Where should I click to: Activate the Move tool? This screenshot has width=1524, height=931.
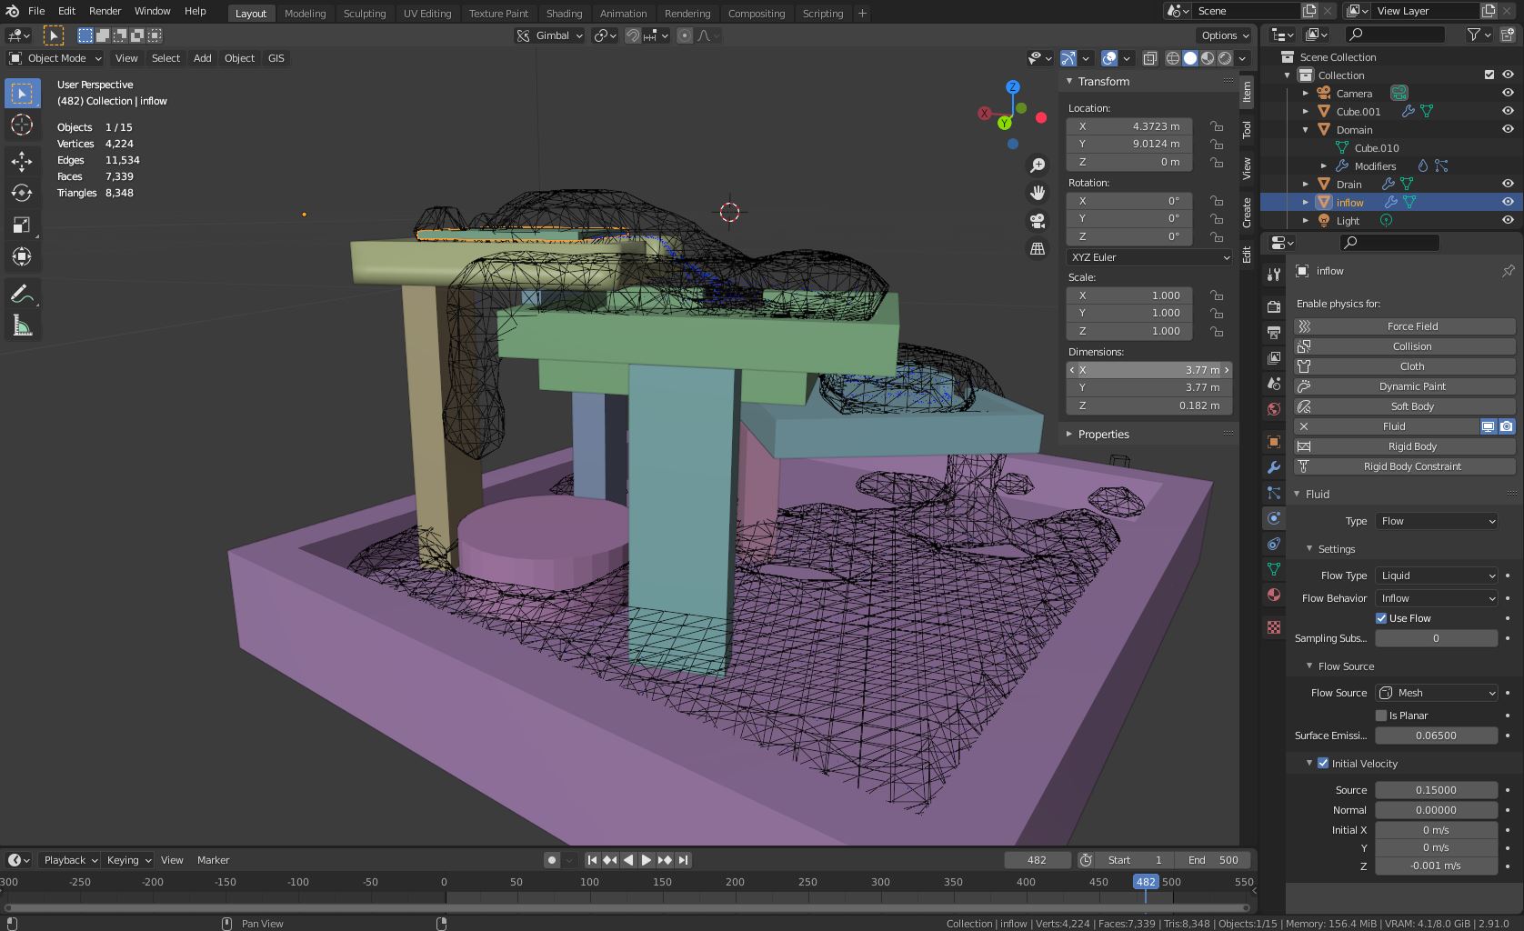tap(22, 162)
